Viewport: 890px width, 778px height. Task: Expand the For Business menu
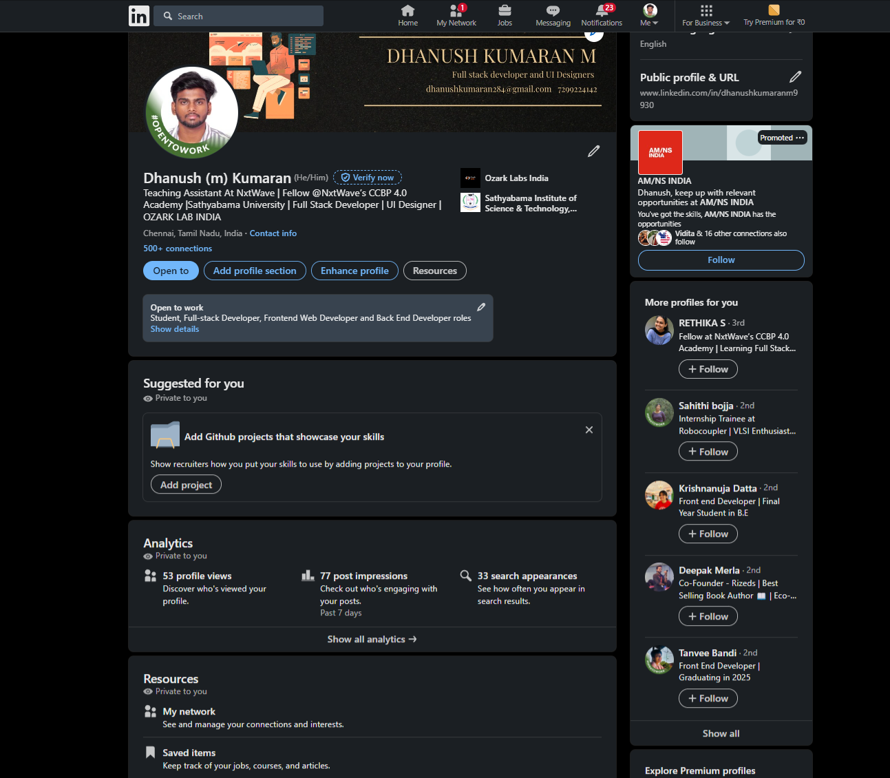(x=706, y=16)
